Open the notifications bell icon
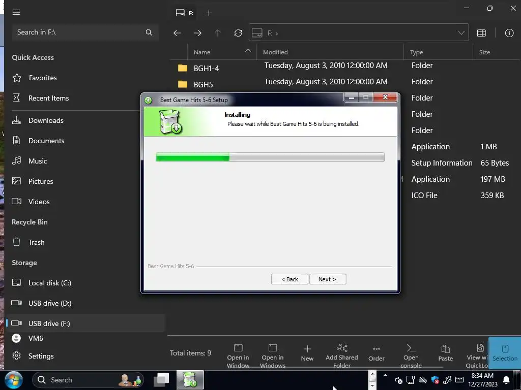Image resolution: width=521 pixels, height=390 pixels. click(x=506, y=380)
